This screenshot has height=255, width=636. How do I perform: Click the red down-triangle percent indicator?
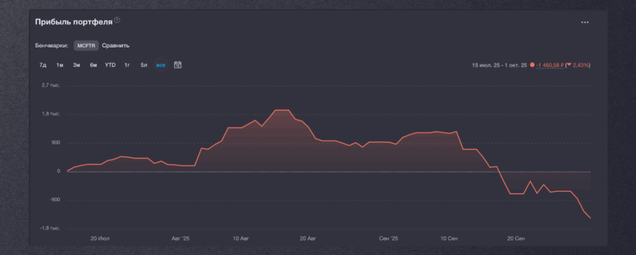click(x=569, y=65)
